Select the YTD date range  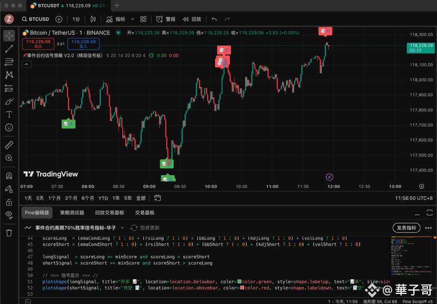click(103, 198)
